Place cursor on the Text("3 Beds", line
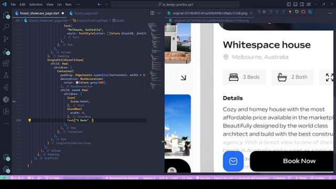 (80, 120)
